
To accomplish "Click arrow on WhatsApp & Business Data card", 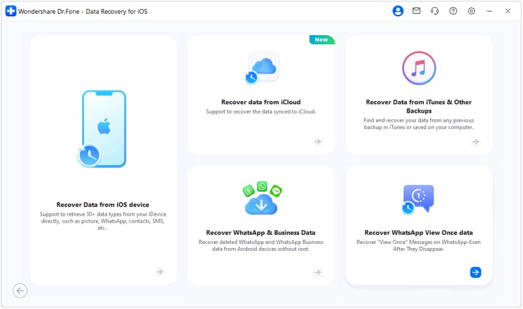I will [318, 272].
